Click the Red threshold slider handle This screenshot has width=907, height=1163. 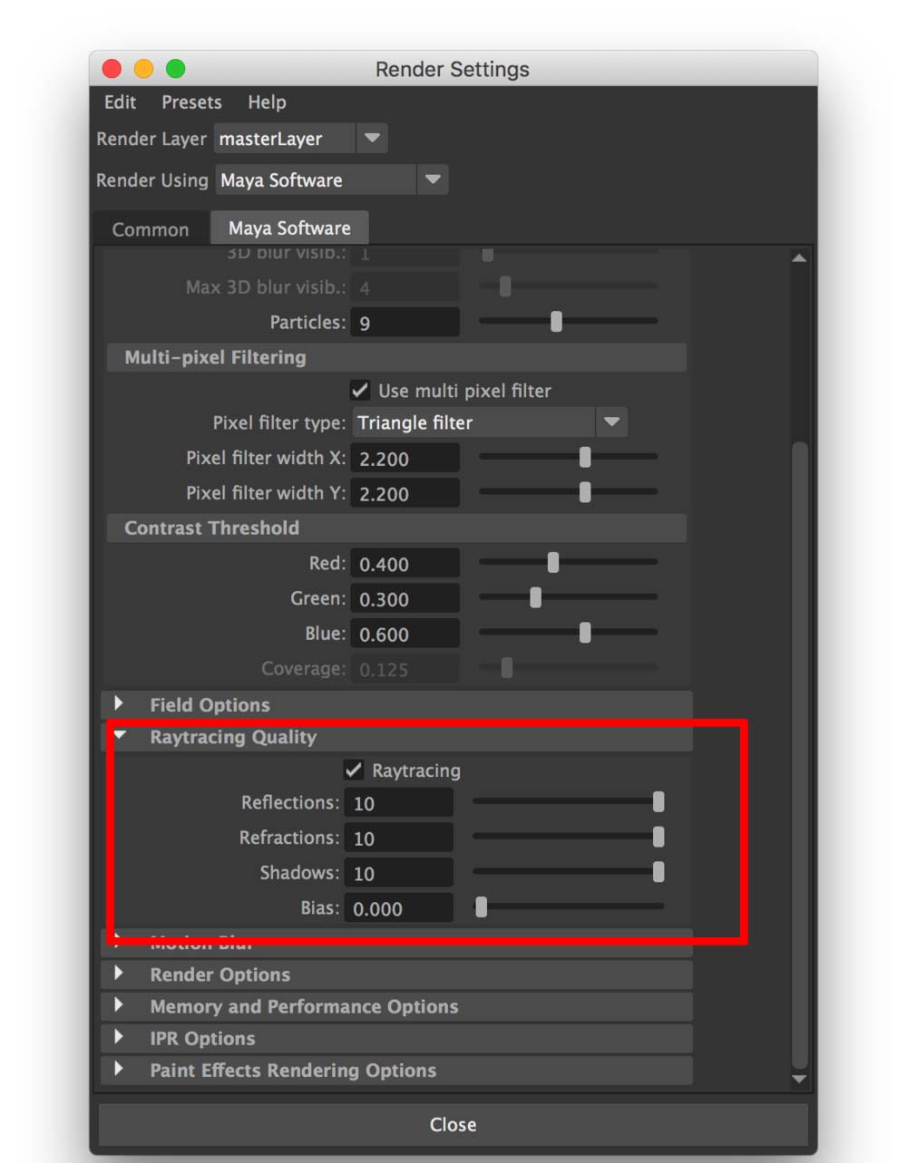pos(553,563)
